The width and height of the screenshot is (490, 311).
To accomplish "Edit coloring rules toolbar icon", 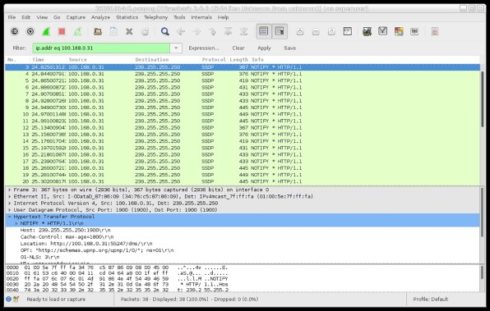I will pos(399,31).
